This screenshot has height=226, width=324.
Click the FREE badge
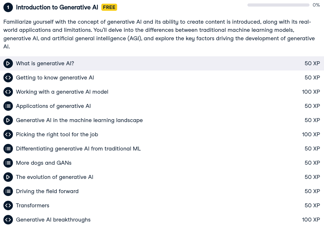tap(109, 7)
